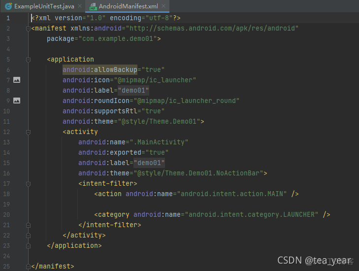Place cursor on android:allowBackup attribute

(x=100, y=69)
